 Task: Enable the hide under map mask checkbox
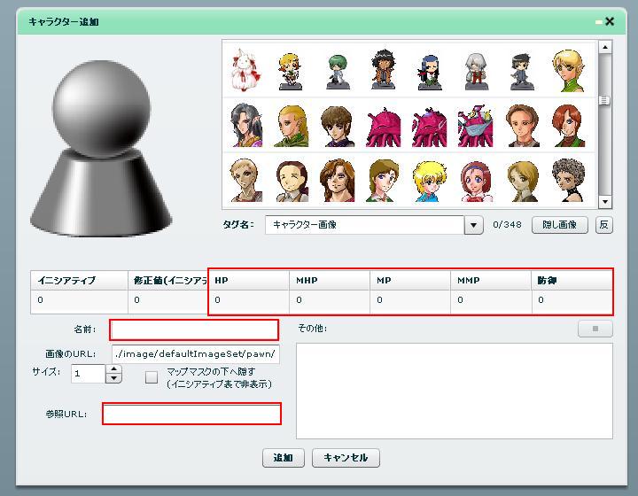click(152, 377)
